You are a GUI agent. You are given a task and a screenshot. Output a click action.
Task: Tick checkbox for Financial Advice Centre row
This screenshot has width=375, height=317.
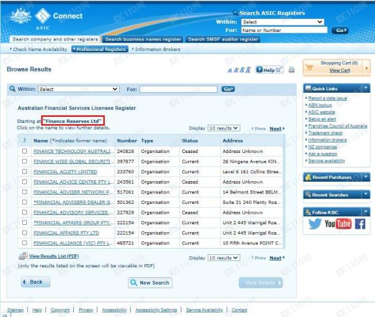pyautogui.click(x=25, y=182)
